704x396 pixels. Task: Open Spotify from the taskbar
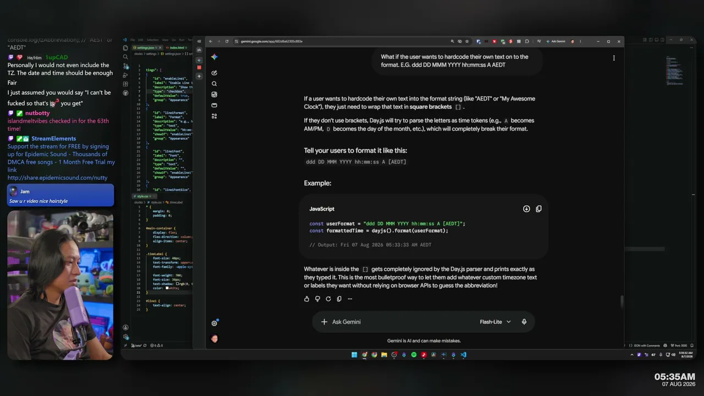414,355
